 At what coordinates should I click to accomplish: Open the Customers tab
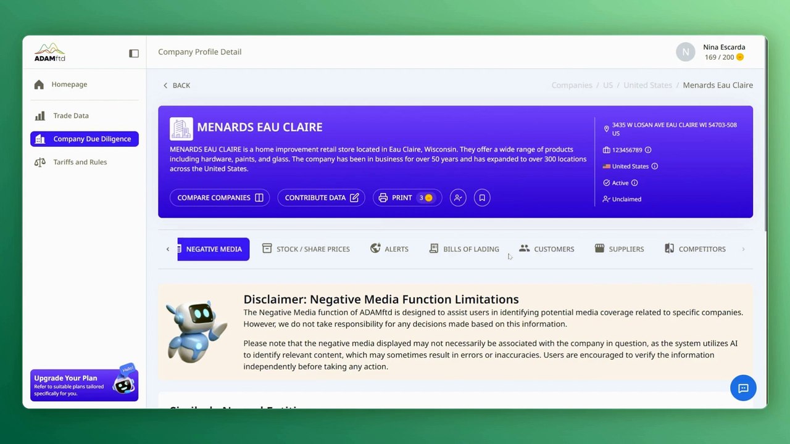(x=547, y=249)
